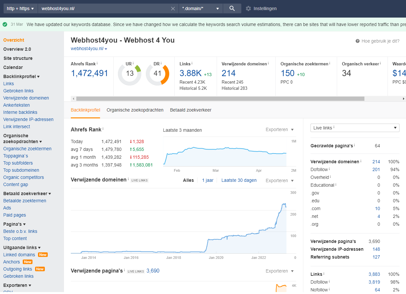Click info icon beside Organisch verkeer metric
Image resolution: width=406 pixels, height=294 pixels.
coord(380,63)
